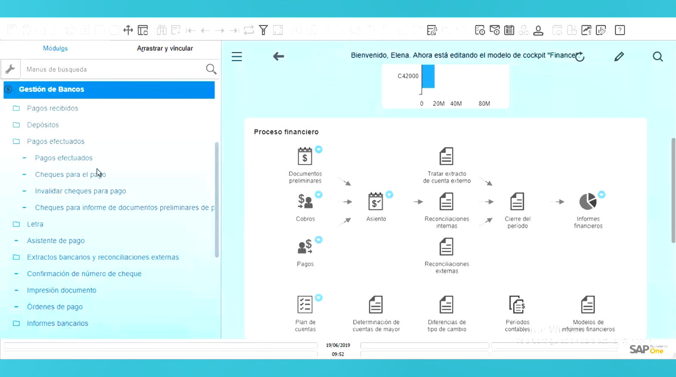Switch to the Arrastrar y vincular tab

click(x=165, y=48)
